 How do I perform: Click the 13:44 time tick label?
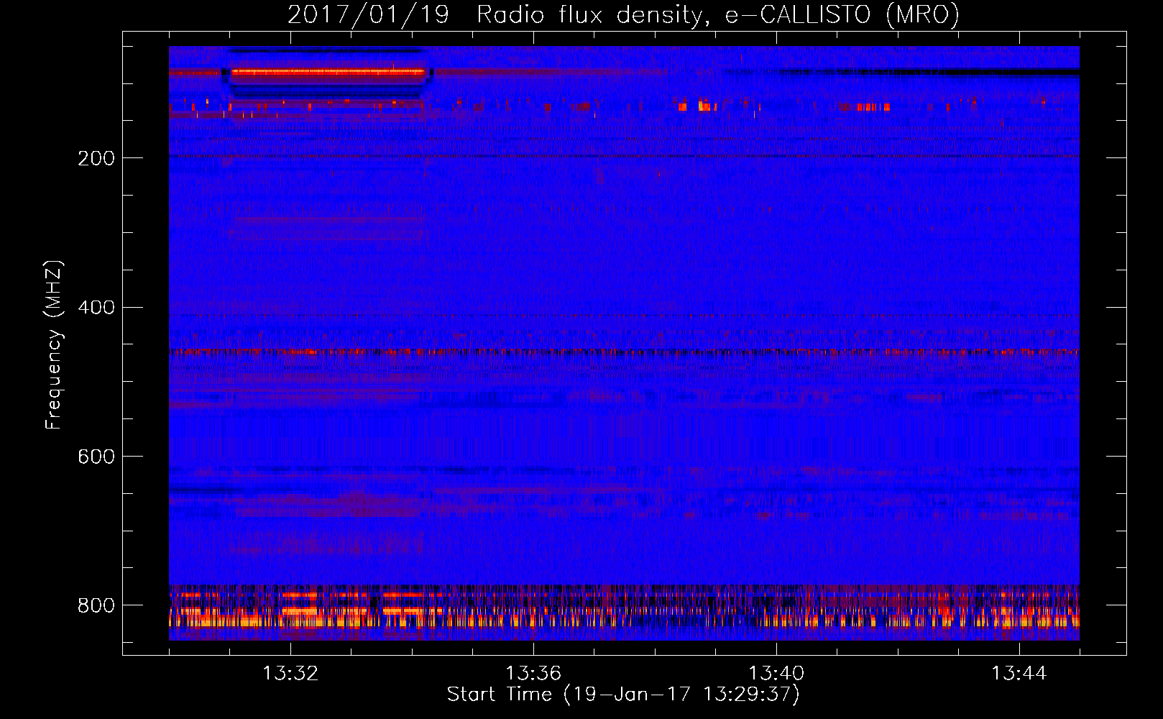click(x=1019, y=674)
